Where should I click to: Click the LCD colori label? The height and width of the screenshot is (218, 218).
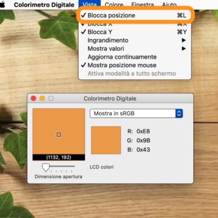point(102,167)
